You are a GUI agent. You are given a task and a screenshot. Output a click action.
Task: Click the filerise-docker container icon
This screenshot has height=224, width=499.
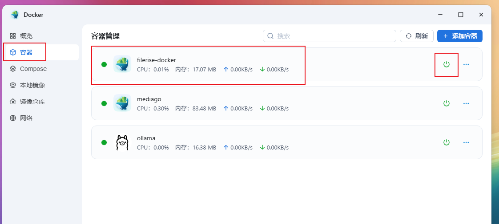click(122, 64)
